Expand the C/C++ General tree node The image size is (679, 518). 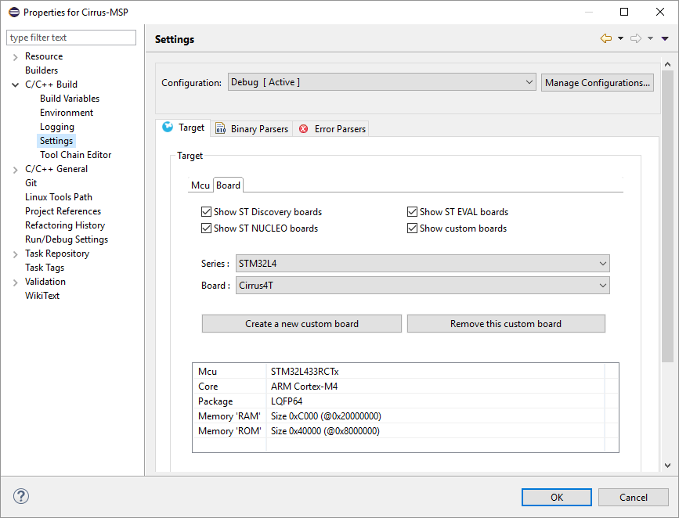pos(15,170)
